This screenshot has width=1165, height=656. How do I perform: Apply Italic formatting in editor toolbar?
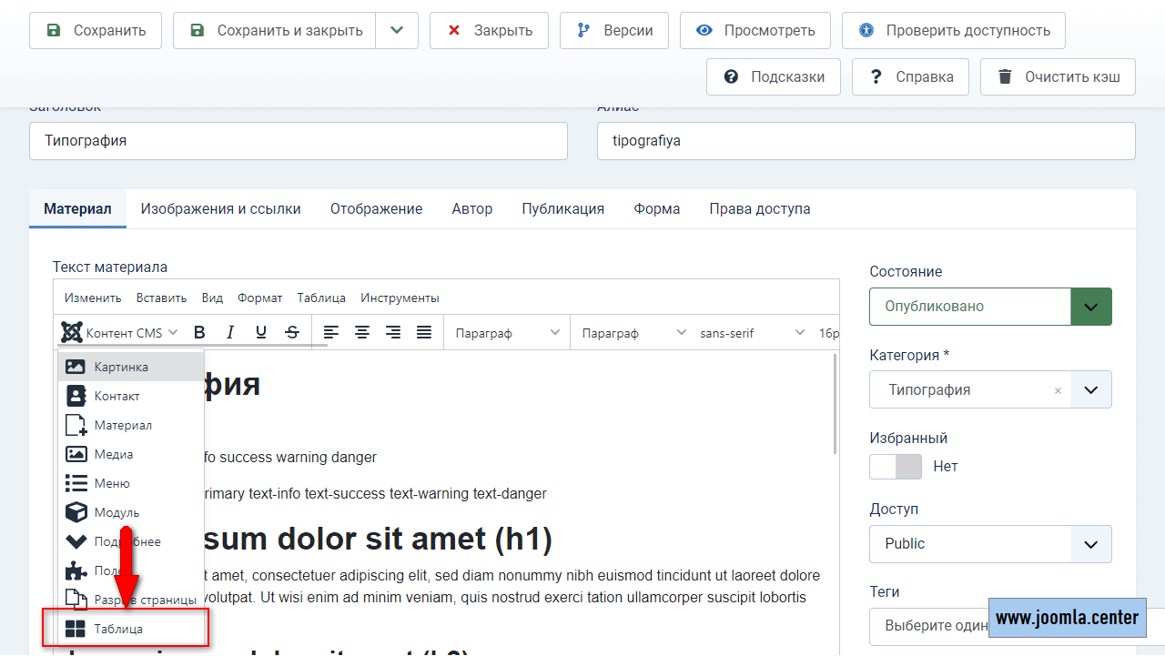[x=230, y=333]
